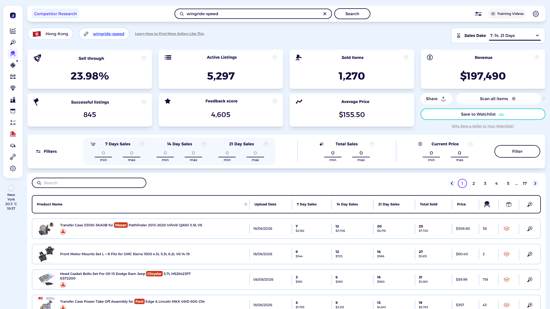The height and width of the screenshot is (309, 550).
Task: Open the Transfer Case 33100-3KA0B product thumbnail
Action: 46,229
